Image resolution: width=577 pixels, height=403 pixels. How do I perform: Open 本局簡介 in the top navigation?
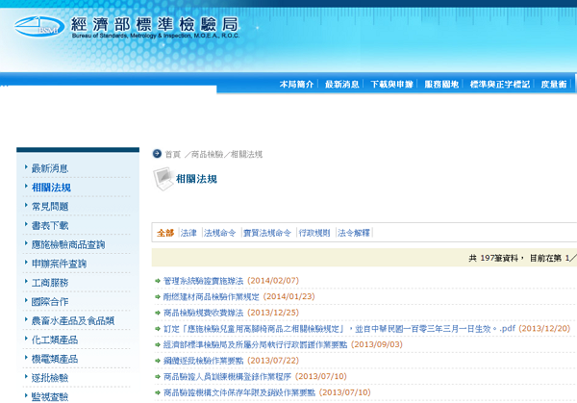pos(296,85)
